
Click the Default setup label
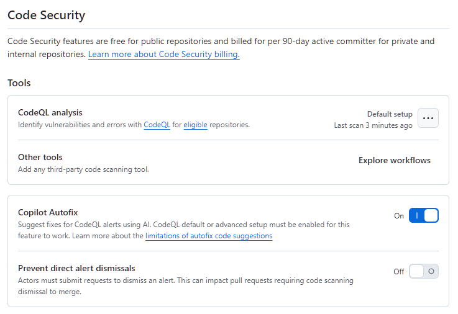tap(390, 114)
